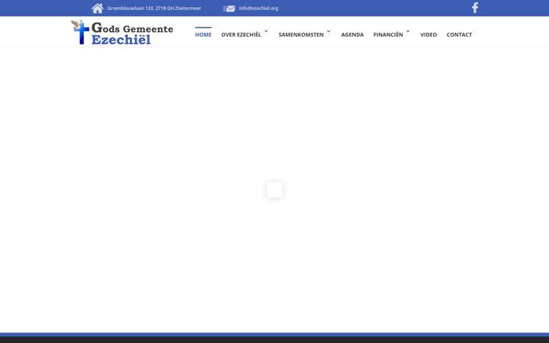
Task: Open the Financiën menu
Action: [x=388, y=34]
